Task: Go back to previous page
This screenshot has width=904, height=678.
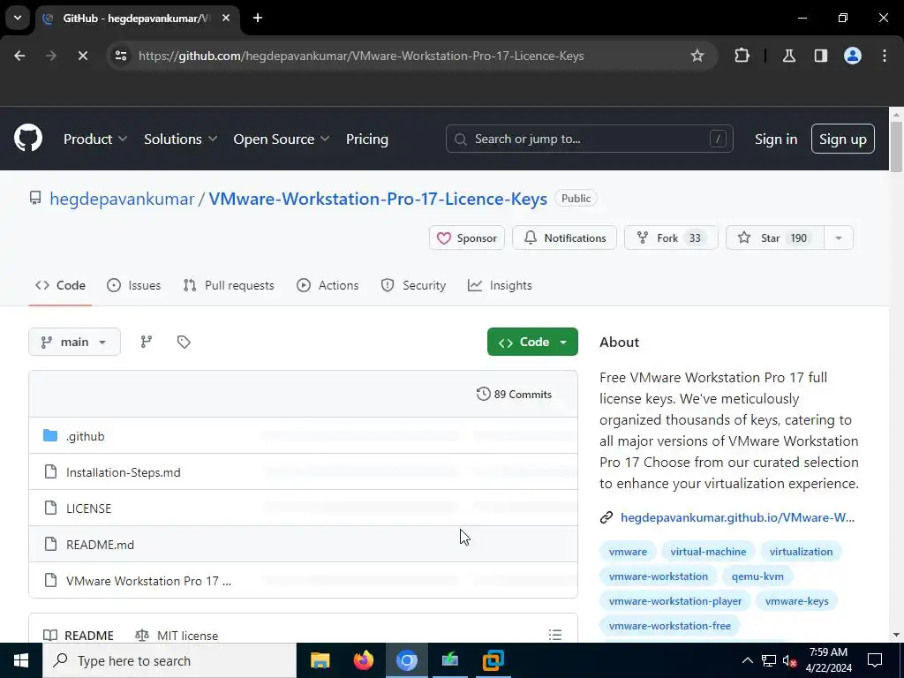Action: (19, 56)
